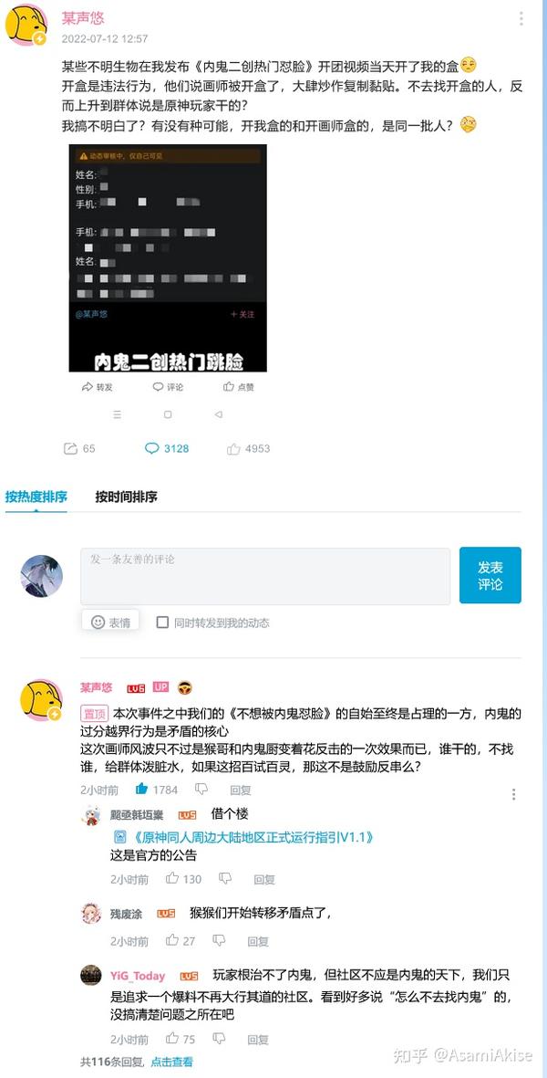
Task: Like 残废涂's reply with 27 likes
Action: pos(172,940)
